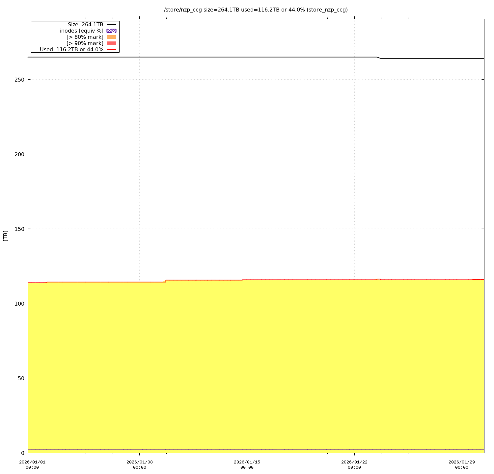Screen dimensions: 494x474
Task: Click the 2026/01/29 date label
Action: coord(462,464)
